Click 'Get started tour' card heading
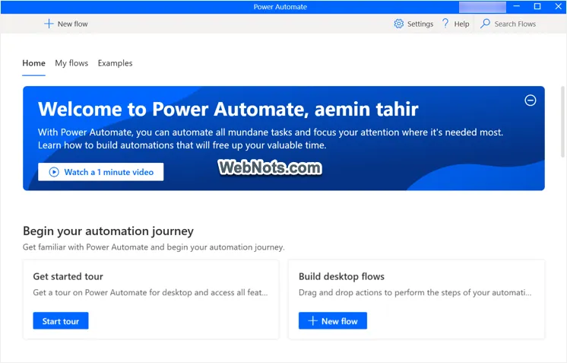The width and height of the screenshot is (567, 363). point(68,276)
